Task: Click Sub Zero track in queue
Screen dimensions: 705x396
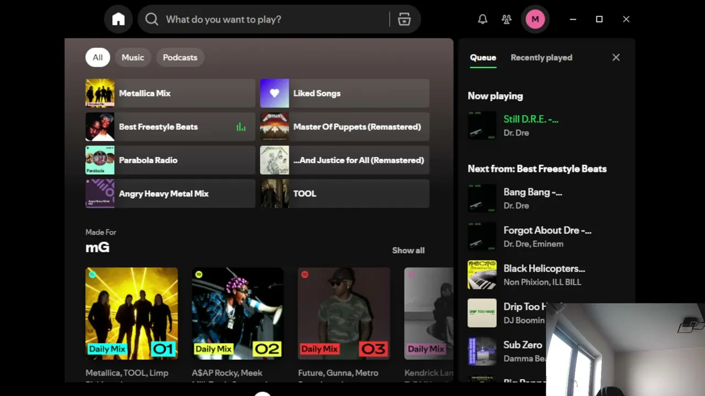Action: pyautogui.click(x=523, y=345)
